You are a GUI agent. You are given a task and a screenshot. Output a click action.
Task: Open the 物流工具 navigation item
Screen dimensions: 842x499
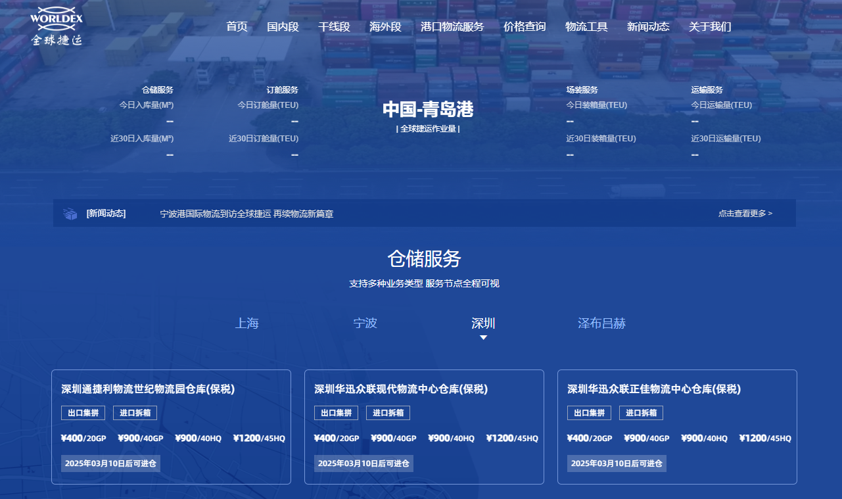pos(586,27)
